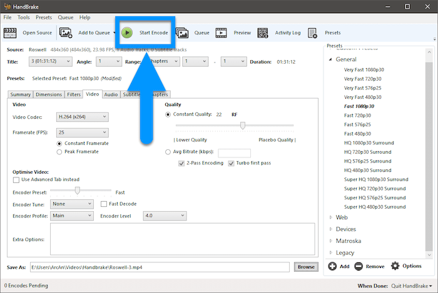This screenshot has width=438, height=293.
Task: Toggle 2-Pass Encoding checkbox
Action: pyautogui.click(x=181, y=163)
